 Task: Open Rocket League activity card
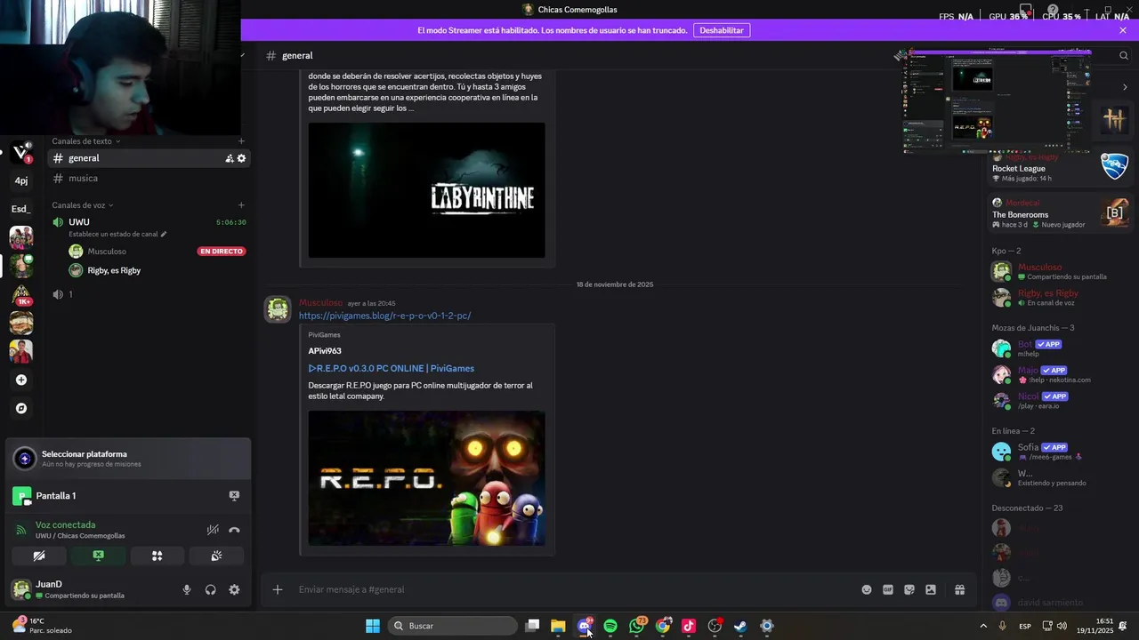[x=1060, y=168]
